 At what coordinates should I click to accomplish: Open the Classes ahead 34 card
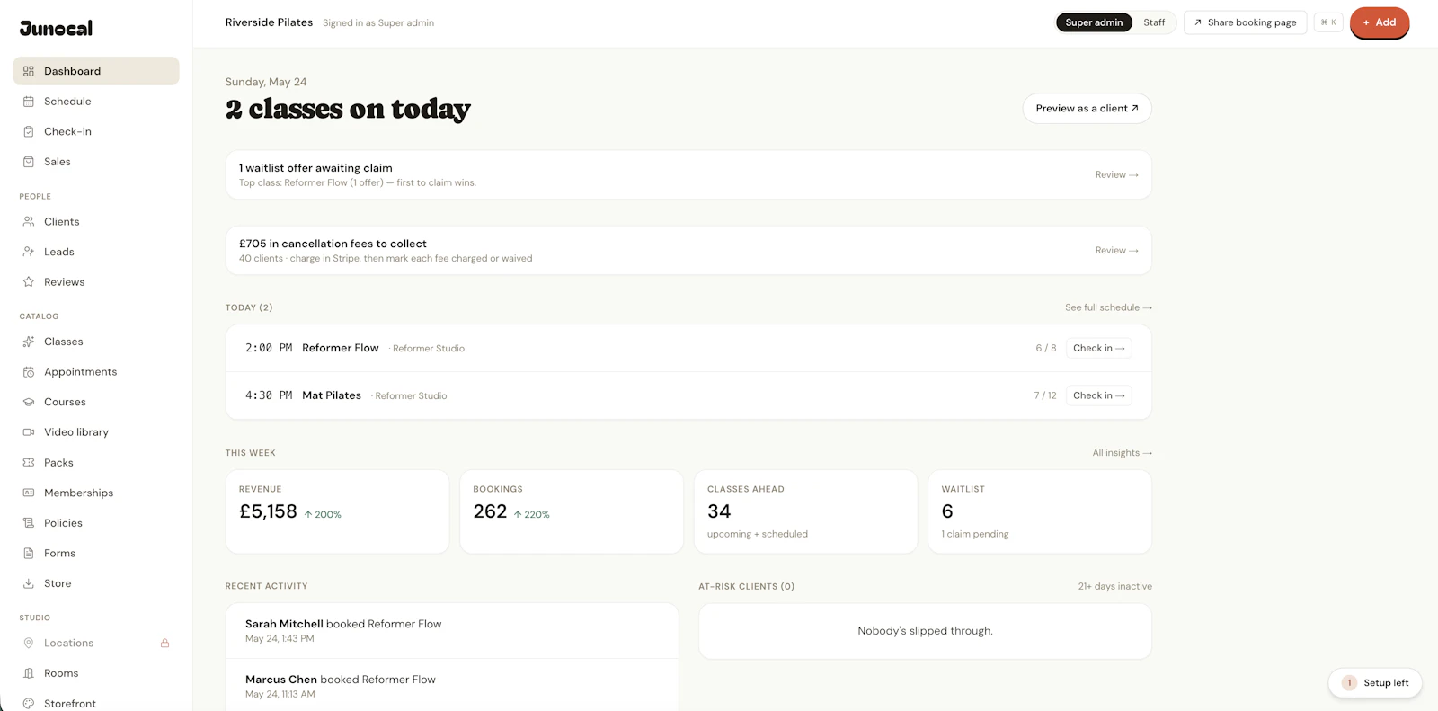click(x=805, y=511)
